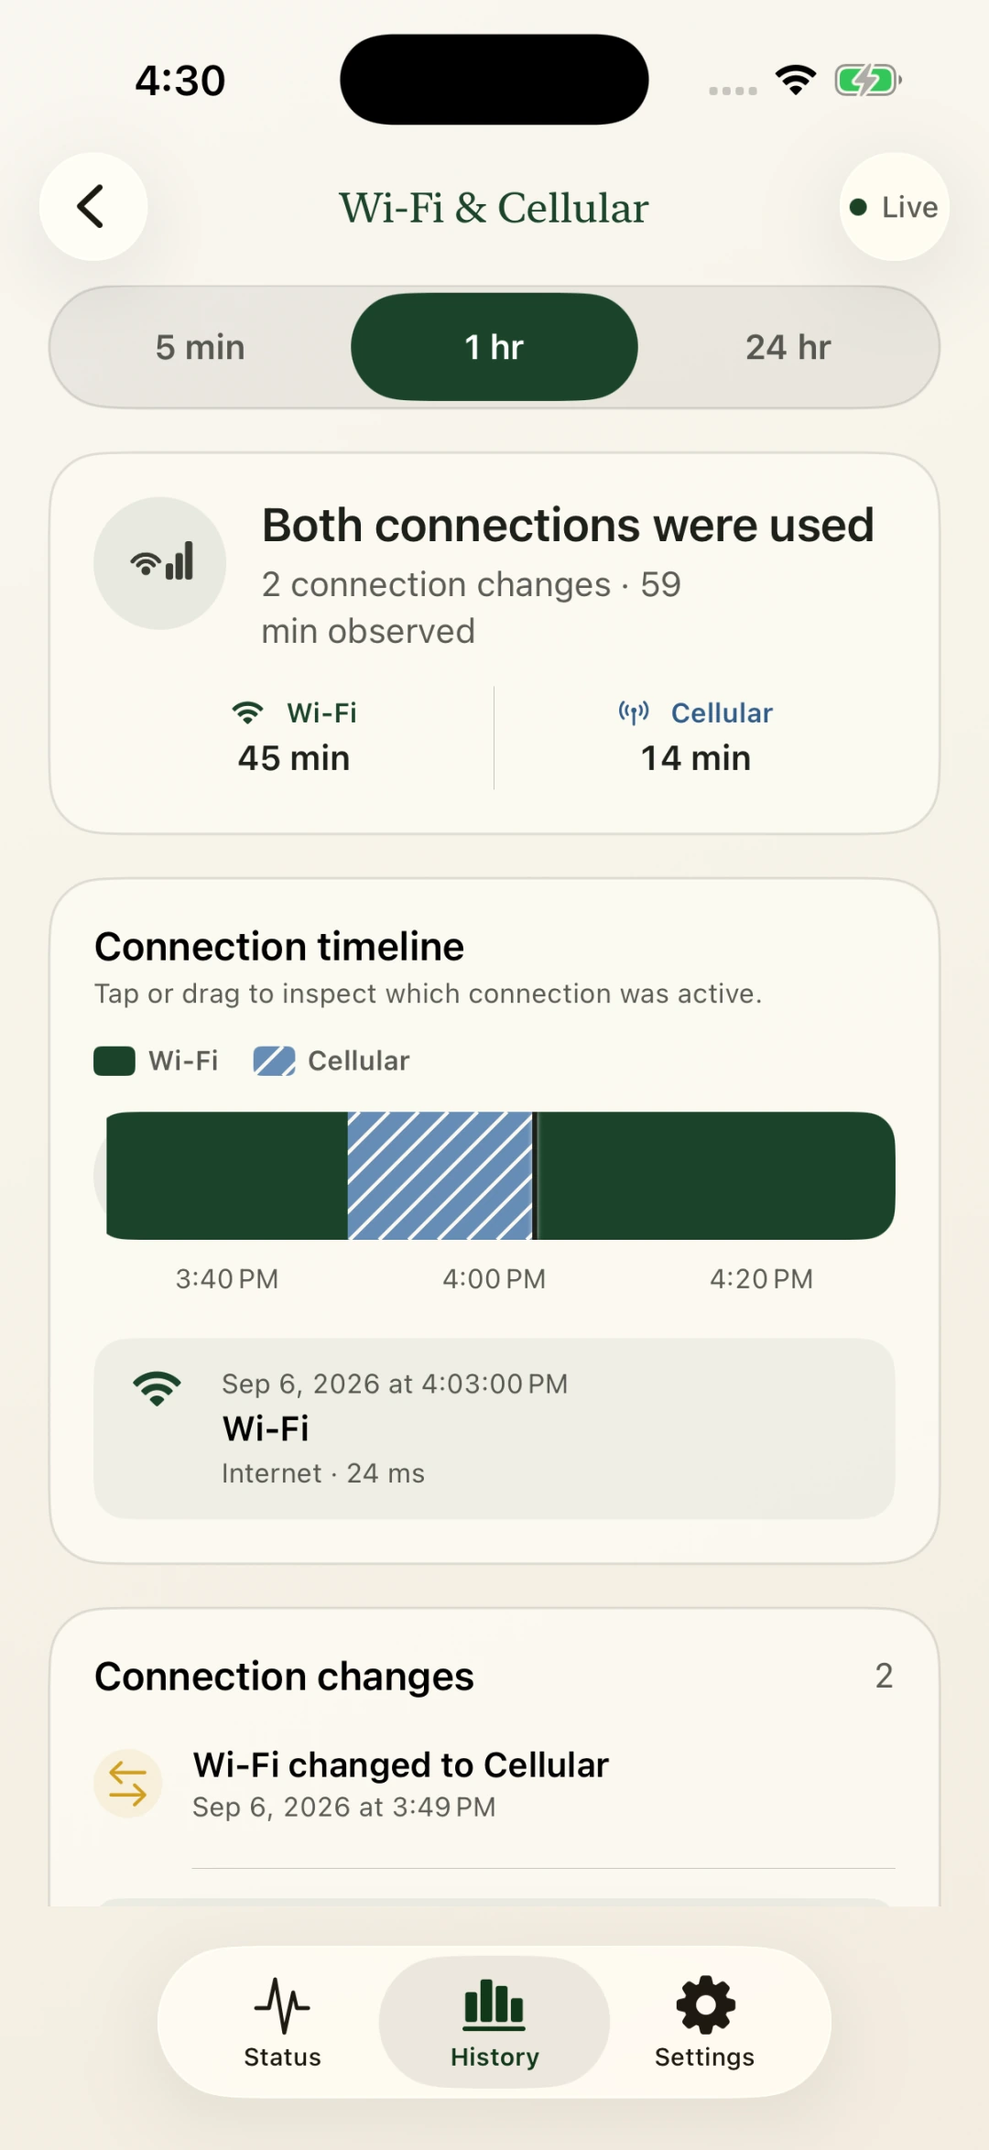Viewport: 989px width, 2150px height.
Task: Click the Wi-Fi legend swatch
Action: [x=114, y=1061]
